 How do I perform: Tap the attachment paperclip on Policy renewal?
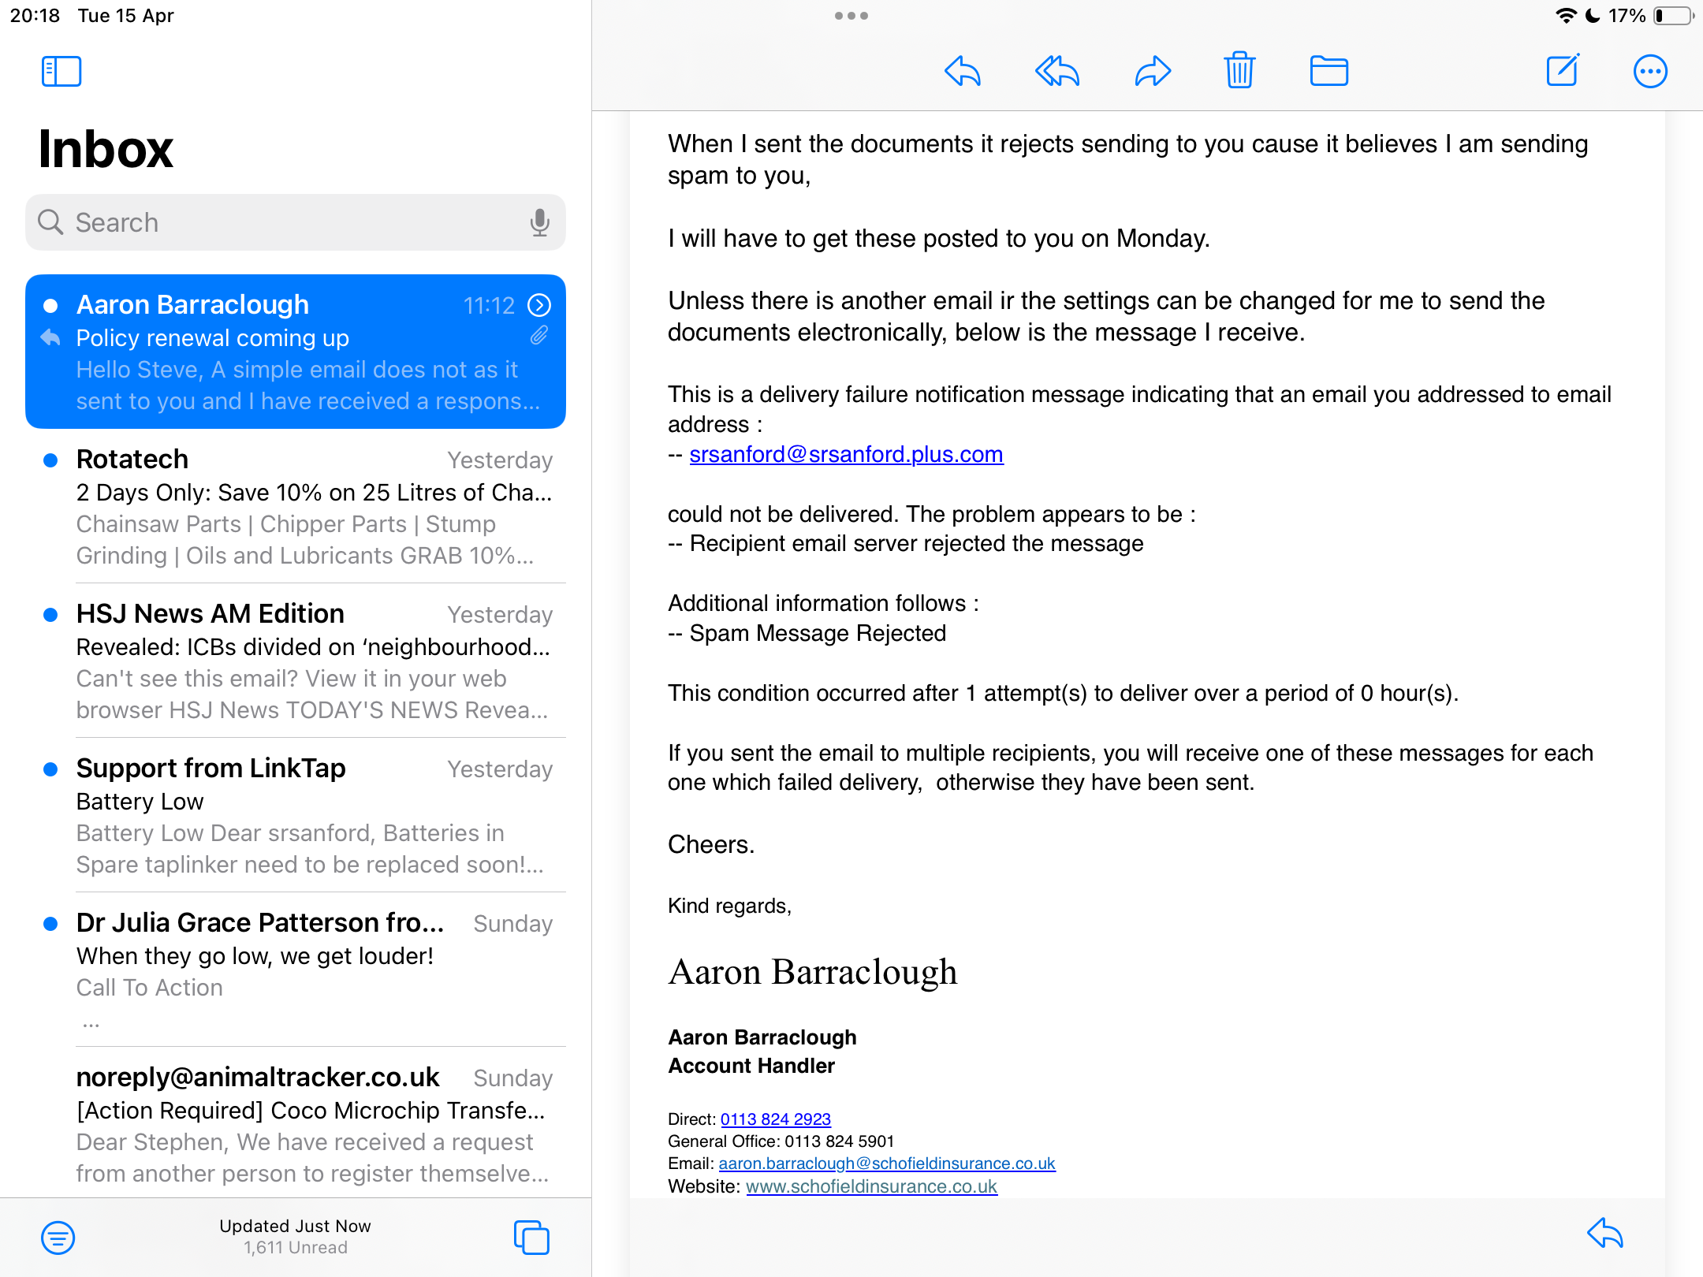539,337
